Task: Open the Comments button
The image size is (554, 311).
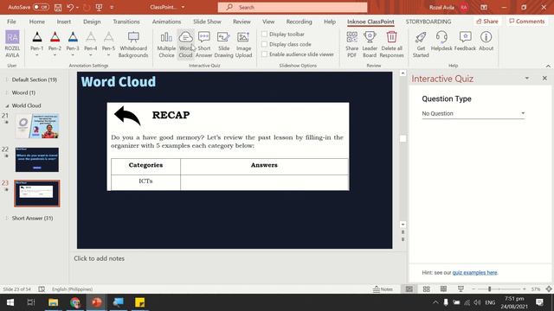Action: 527,22
